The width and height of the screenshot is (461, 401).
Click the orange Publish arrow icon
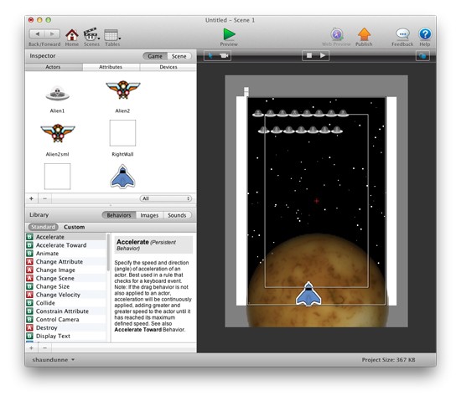(x=364, y=34)
